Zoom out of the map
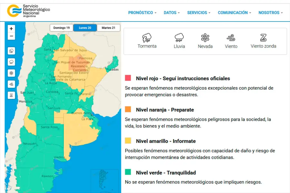 click(x=11, y=36)
